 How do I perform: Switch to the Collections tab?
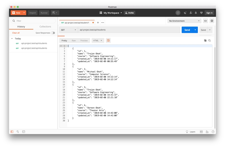pos(45,27)
